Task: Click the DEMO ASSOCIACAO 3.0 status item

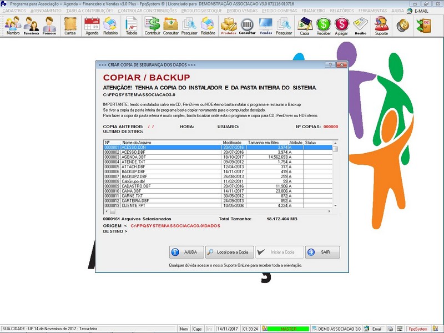Action: pyautogui.click(x=336, y=329)
